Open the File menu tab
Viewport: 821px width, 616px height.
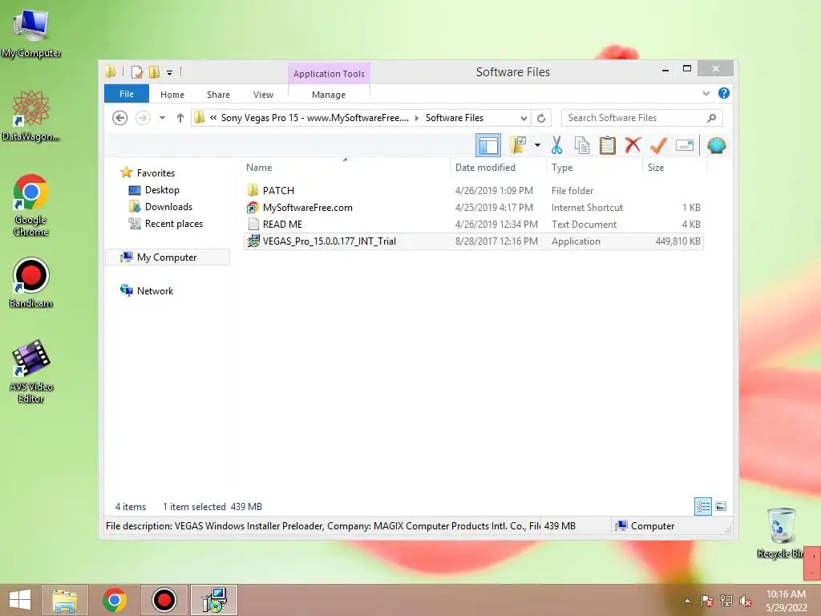click(x=127, y=94)
